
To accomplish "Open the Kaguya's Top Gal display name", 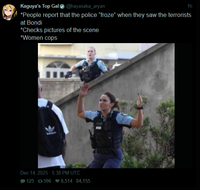I will click(x=40, y=6).
